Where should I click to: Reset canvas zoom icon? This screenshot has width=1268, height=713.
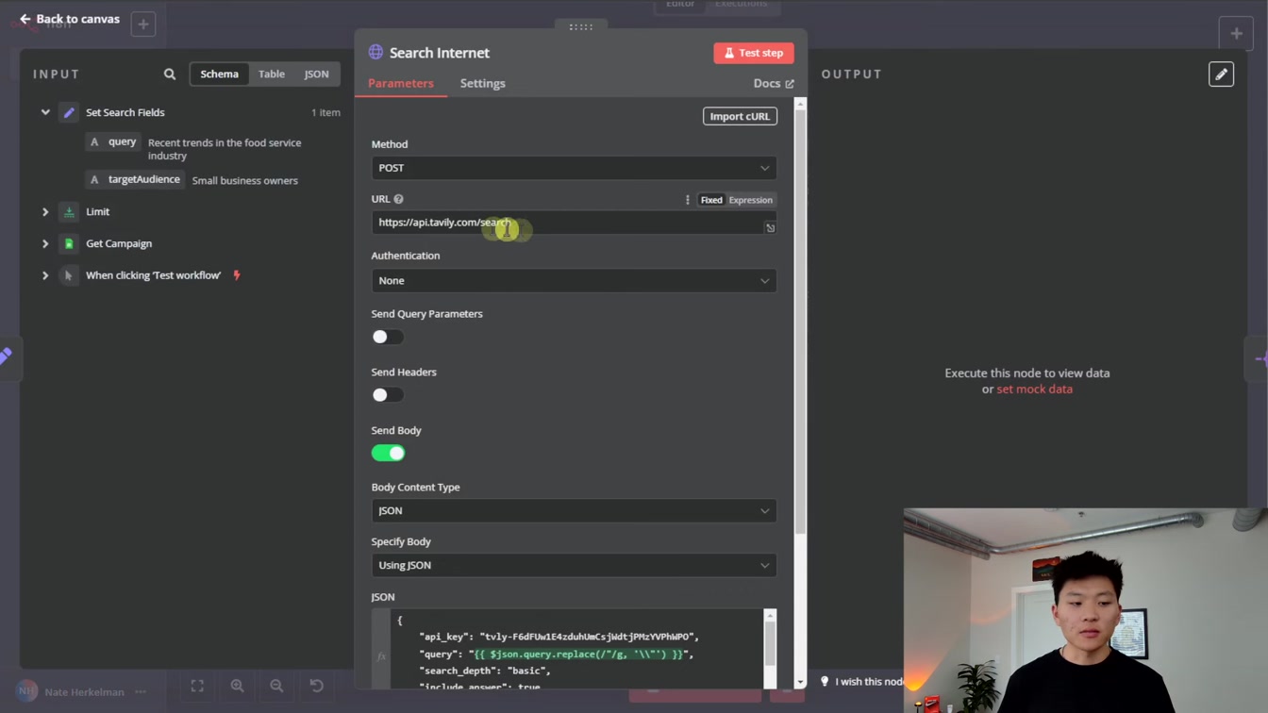(316, 686)
